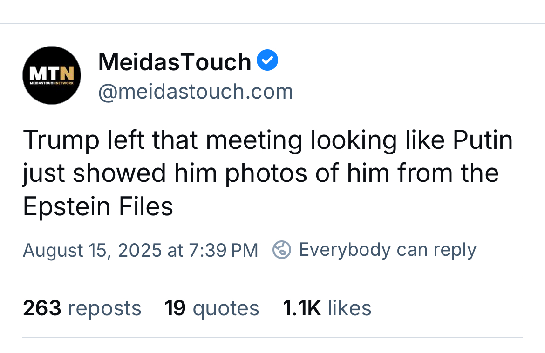Viewport: 545px width, 353px height.
Task: Show the 1.1K likes list
Action: (x=327, y=308)
